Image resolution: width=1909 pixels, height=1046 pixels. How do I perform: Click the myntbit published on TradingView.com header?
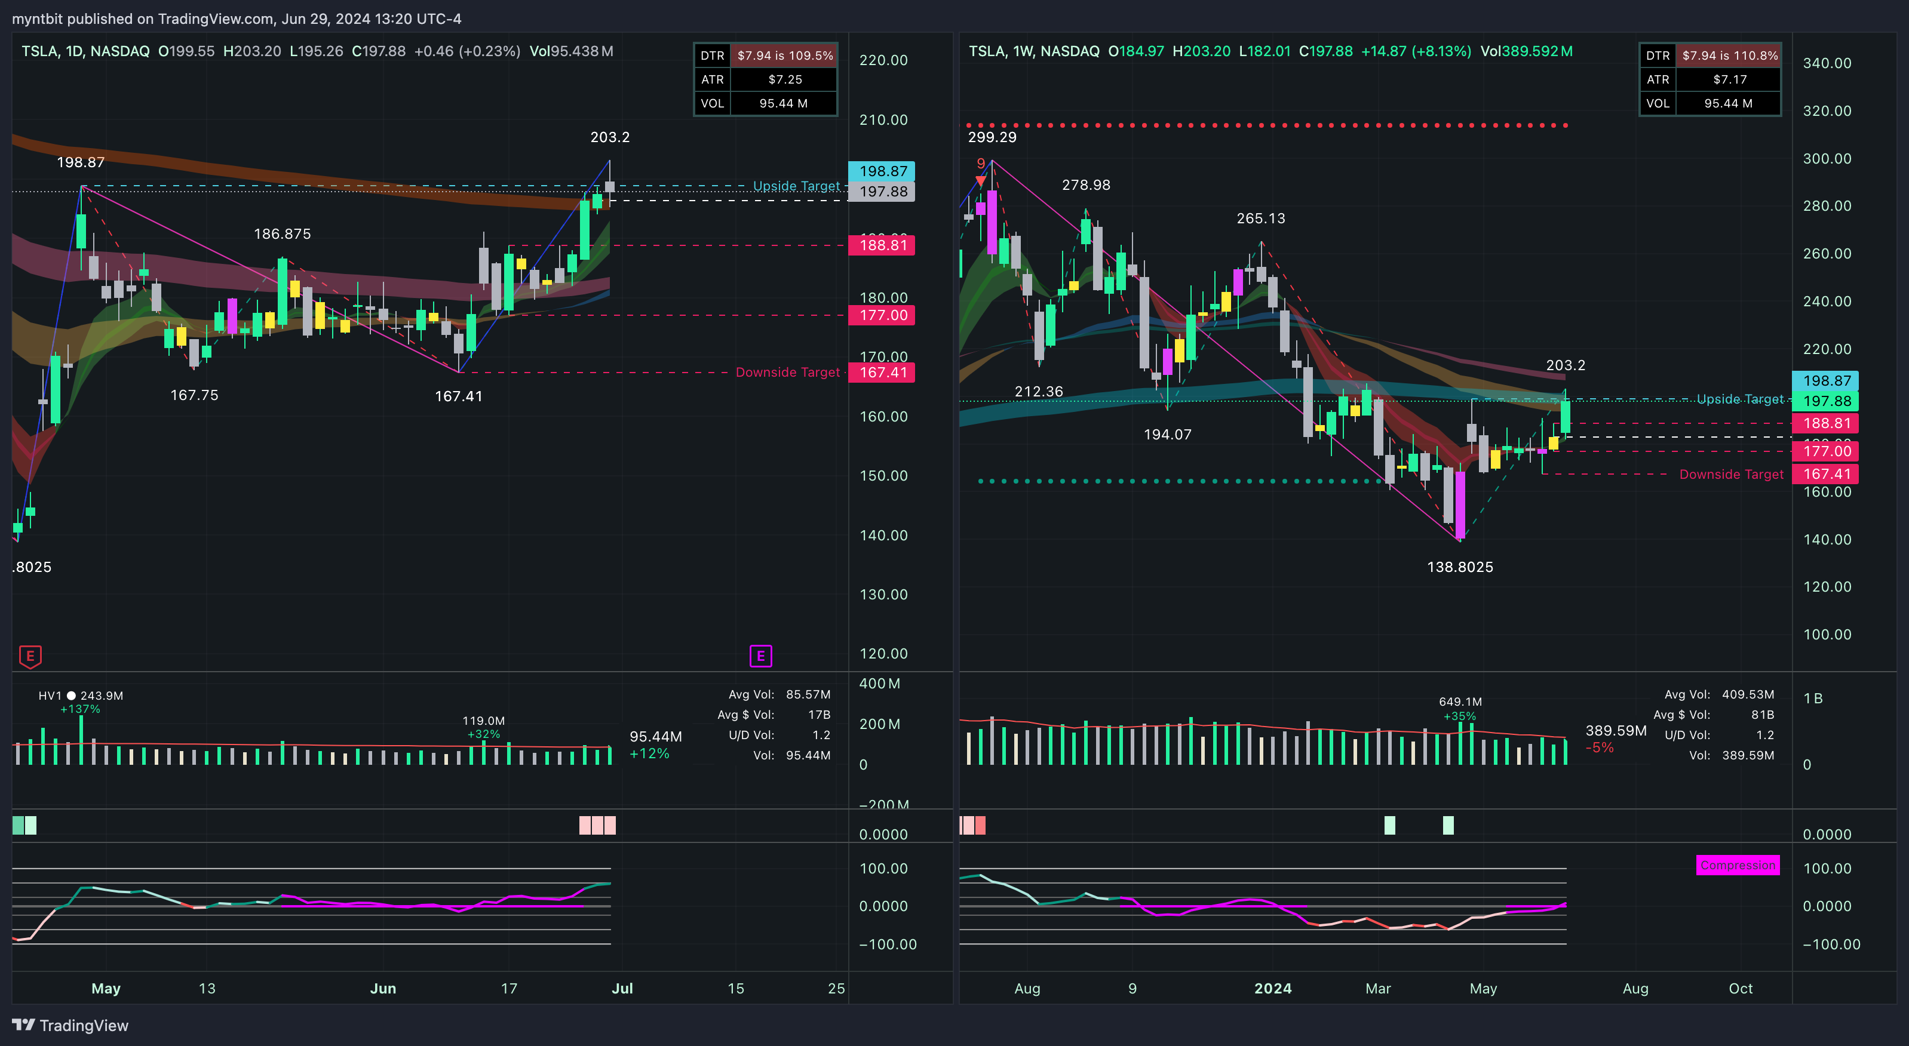237,19
